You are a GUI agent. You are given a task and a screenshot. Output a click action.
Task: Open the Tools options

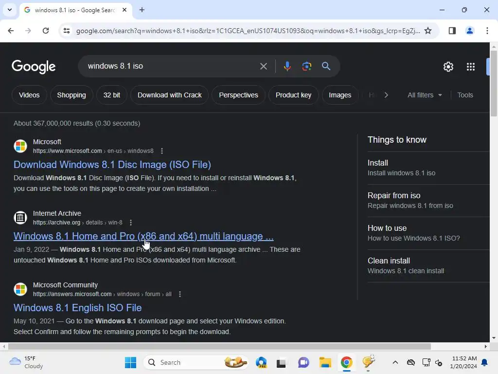coord(465,95)
